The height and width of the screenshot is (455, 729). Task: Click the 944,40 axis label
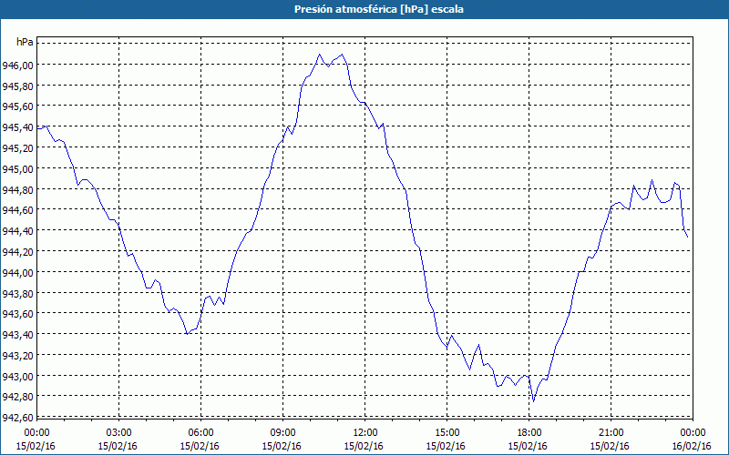pos(17,231)
